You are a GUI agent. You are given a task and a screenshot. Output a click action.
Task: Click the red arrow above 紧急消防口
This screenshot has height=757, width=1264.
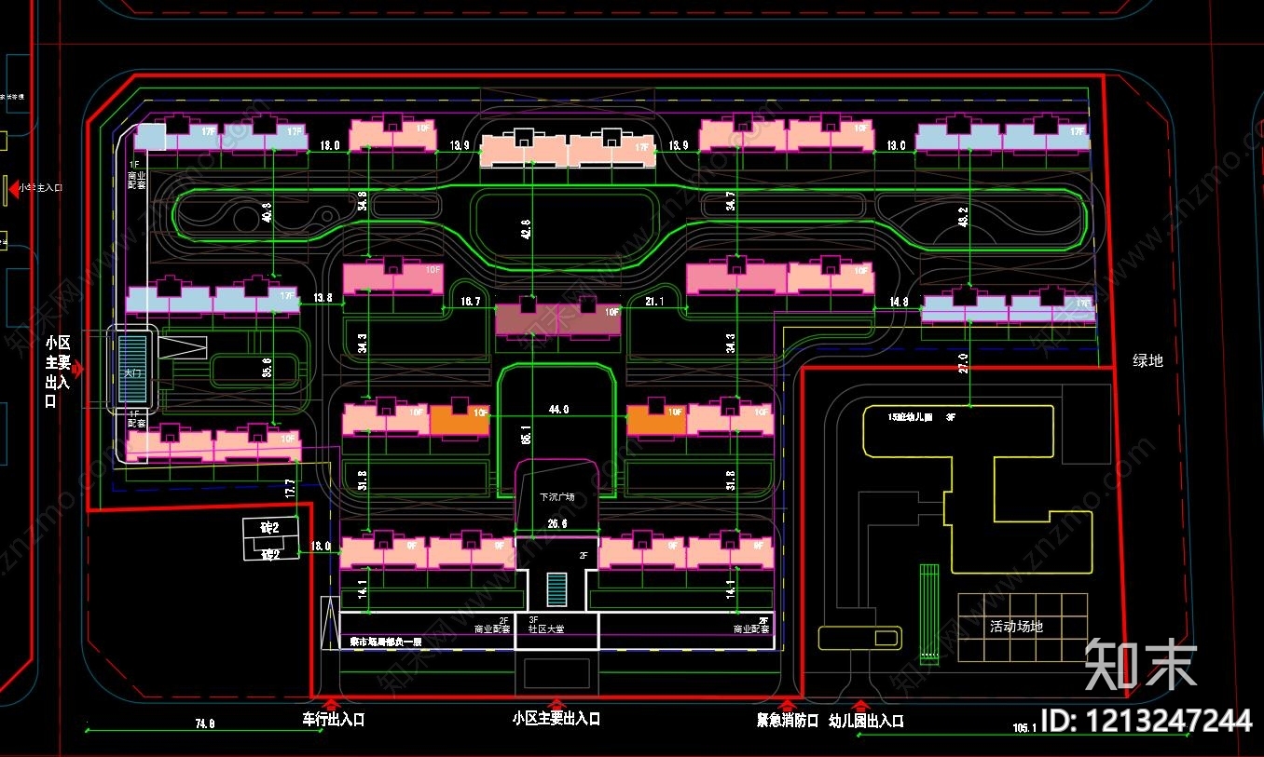pos(788,704)
